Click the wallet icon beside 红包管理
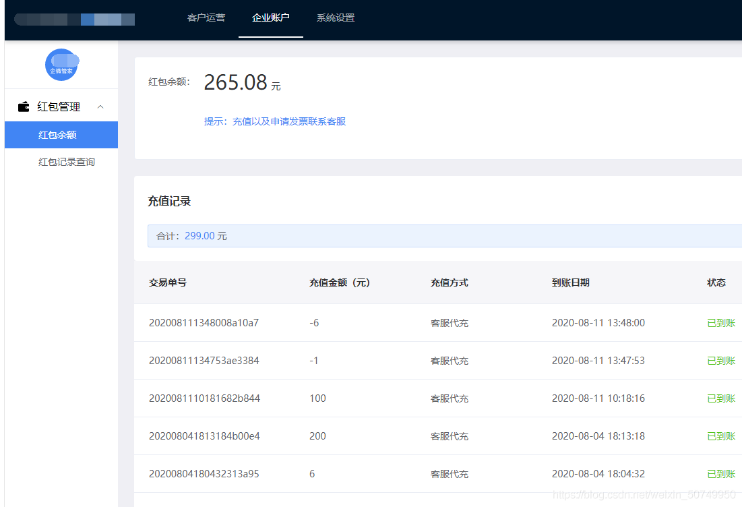 tap(24, 107)
